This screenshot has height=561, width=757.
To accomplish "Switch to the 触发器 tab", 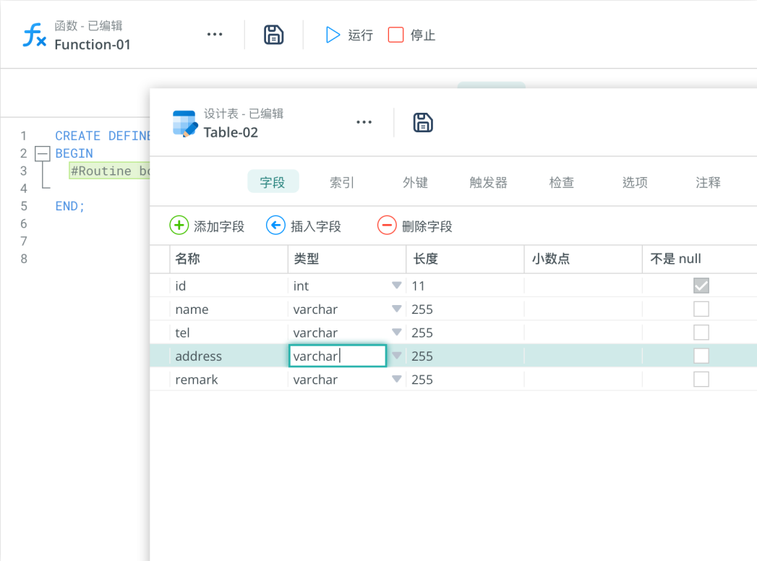I will tap(488, 182).
